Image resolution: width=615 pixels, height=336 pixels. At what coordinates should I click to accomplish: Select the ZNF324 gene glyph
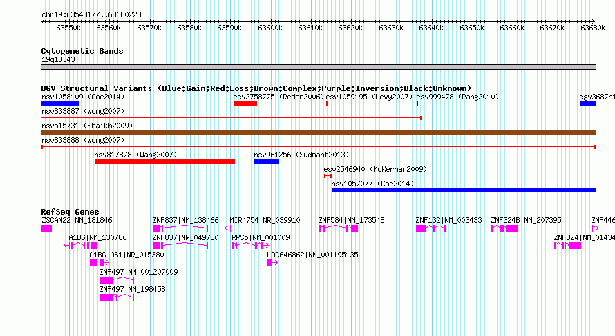click(x=567, y=246)
